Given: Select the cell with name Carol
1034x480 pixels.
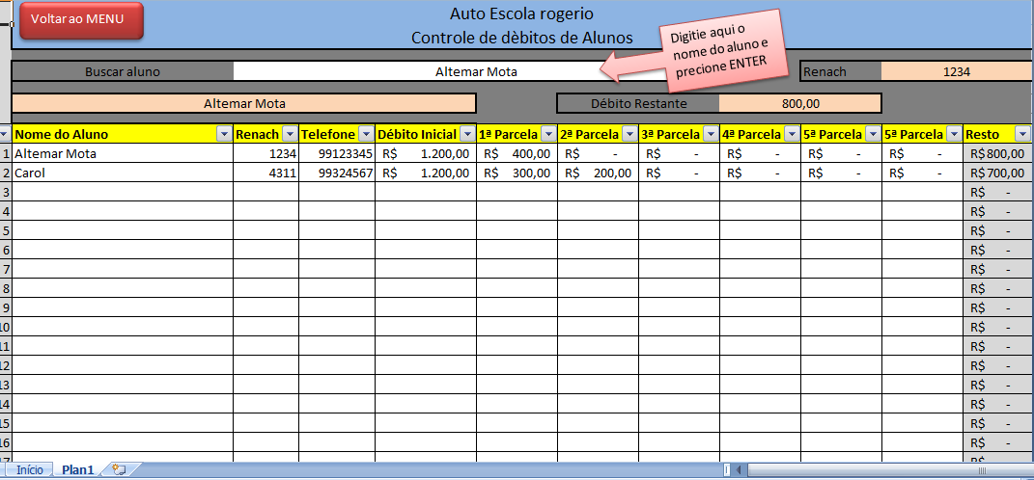Looking at the screenshot, I should pyautogui.click(x=122, y=173).
